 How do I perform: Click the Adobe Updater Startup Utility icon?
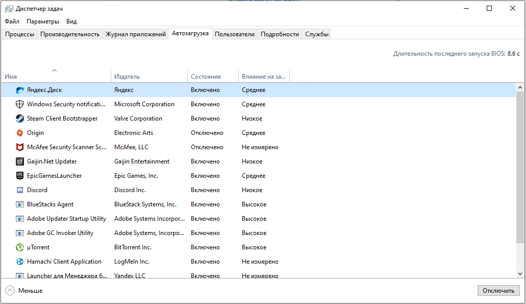[x=20, y=219]
